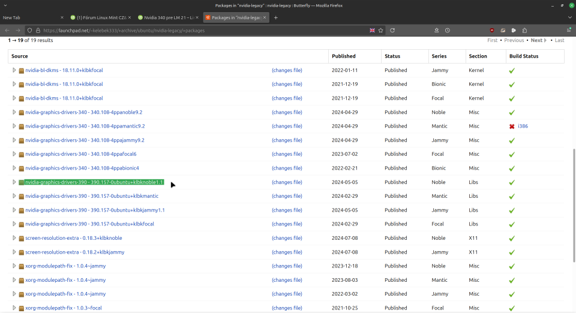Reload the Launchpad page

tap(392, 30)
